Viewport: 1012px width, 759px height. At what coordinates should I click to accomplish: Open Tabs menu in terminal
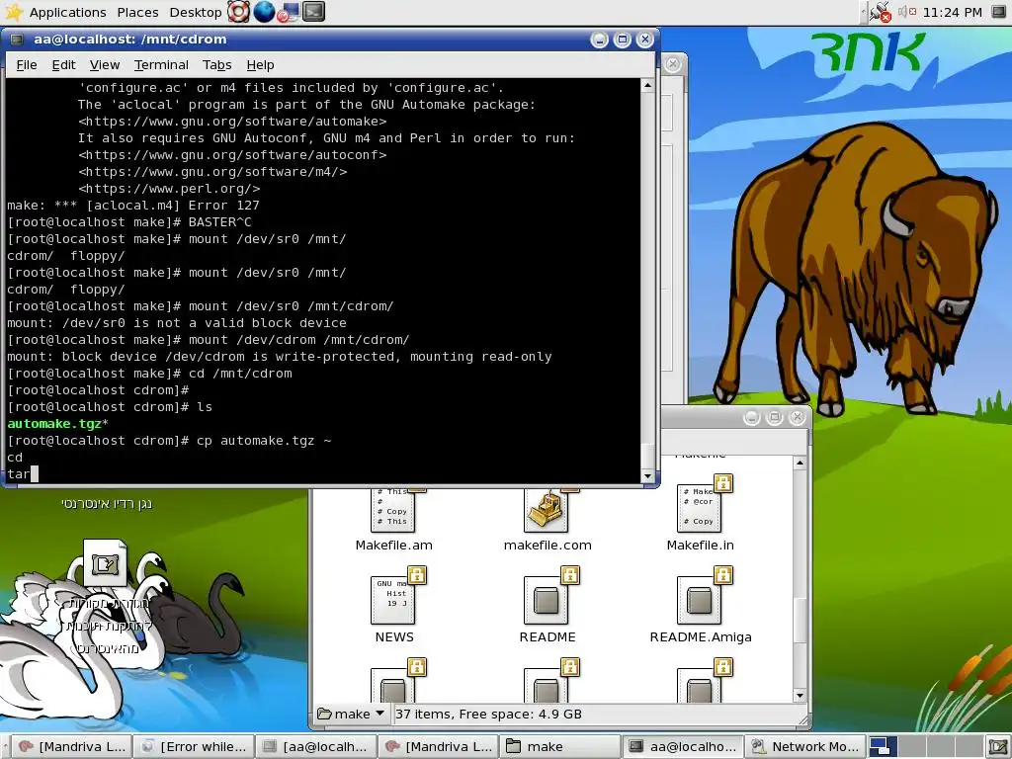[x=216, y=64]
